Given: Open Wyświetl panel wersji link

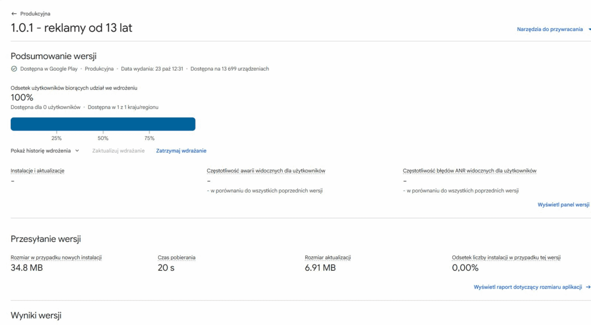Looking at the screenshot, I should click(563, 204).
